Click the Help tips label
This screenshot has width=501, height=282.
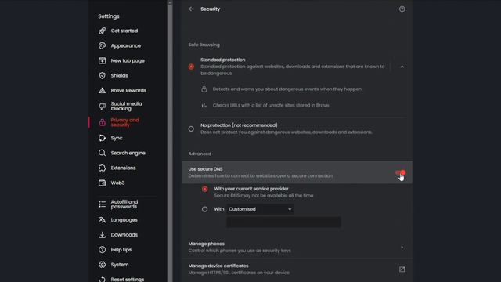(121, 250)
